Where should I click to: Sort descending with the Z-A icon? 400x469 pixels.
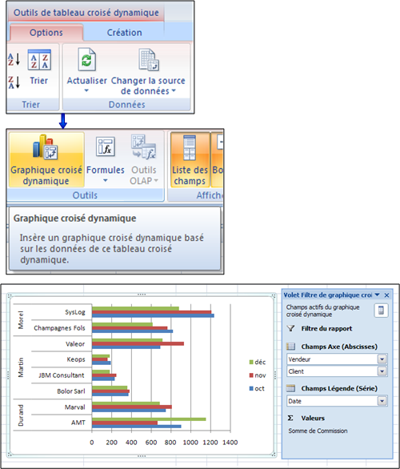[x=14, y=82]
